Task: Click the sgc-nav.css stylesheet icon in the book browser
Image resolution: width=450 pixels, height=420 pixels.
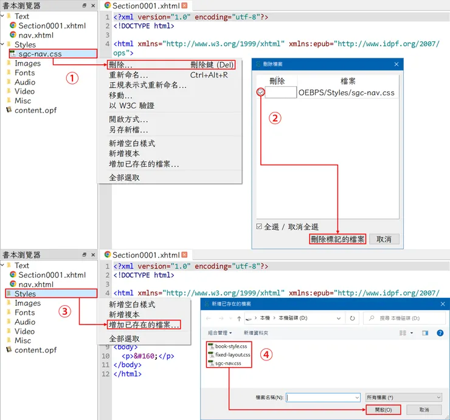Action: tap(12, 53)
